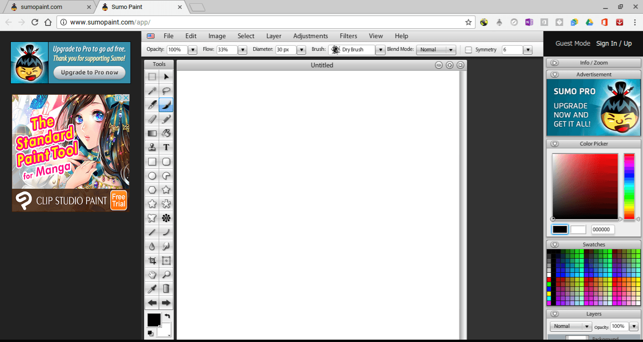Screen dimensions: 643x342
Task: Click the browser address bar
Action: click(x=266, y=22)
